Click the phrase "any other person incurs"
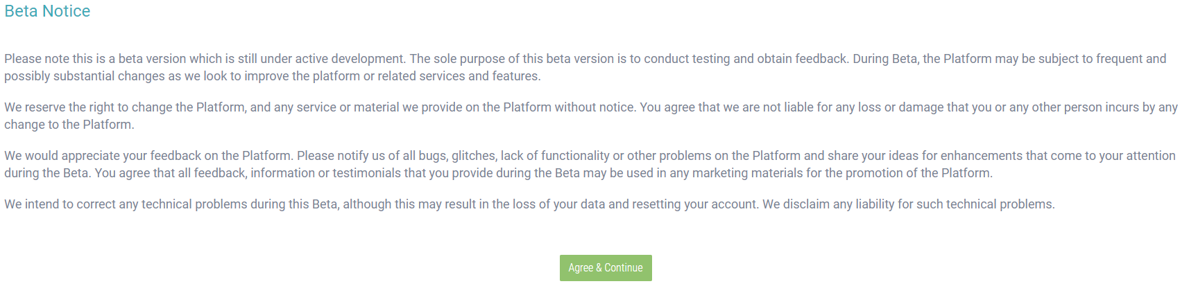 tap(1073, 107)
